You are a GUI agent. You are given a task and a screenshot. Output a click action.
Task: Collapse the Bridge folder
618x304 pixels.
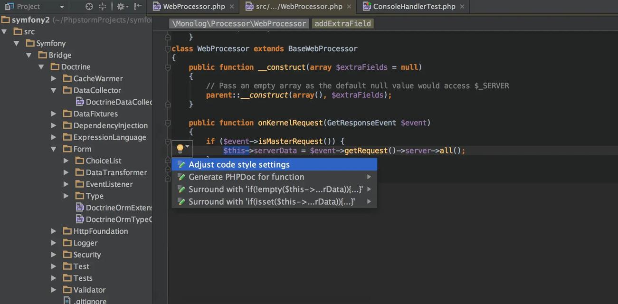29,55
